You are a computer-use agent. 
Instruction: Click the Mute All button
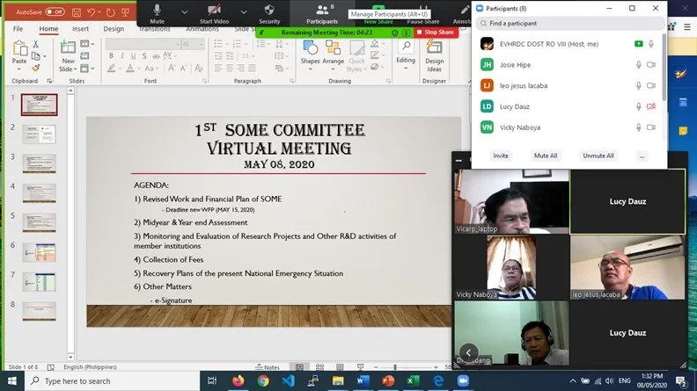546,156
